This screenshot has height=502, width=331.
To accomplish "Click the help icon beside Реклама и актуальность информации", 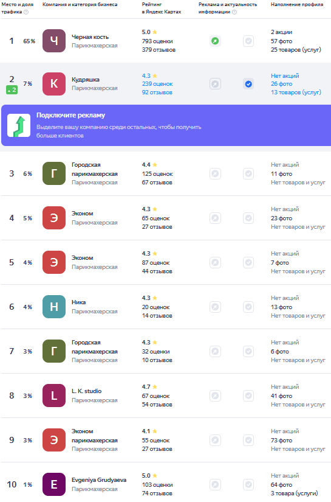I will pos(234,12).
